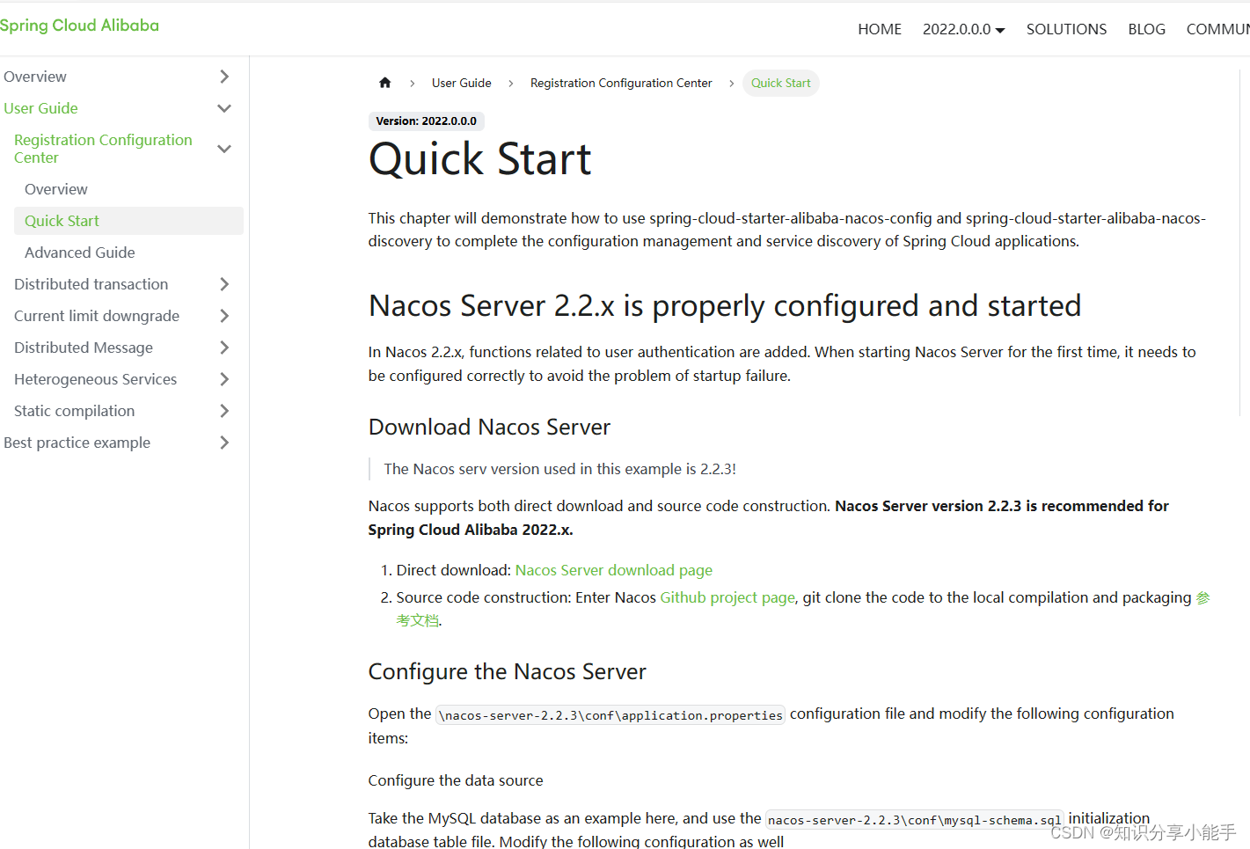Image resolution: width=1250 pixels, height=849 pixels.
Task: Select User Guide in the sidebar
Action: coord(40,108)
